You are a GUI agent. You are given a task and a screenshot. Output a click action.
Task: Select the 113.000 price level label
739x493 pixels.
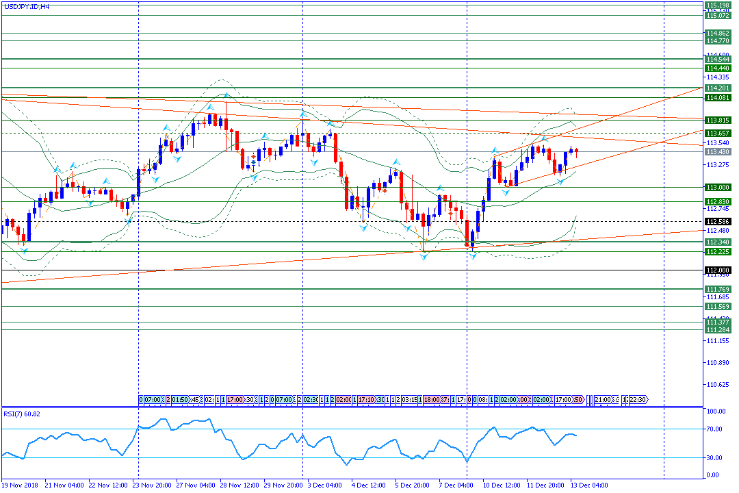coord(718,188)
